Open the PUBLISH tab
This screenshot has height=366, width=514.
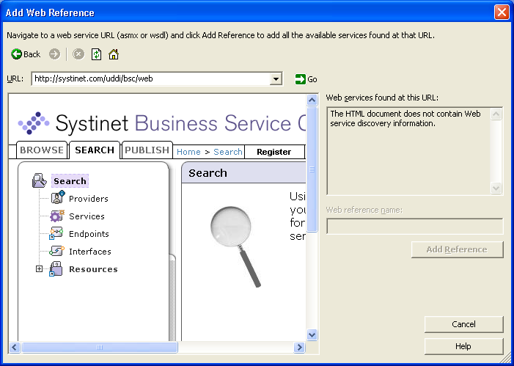(x=147, y=150)
